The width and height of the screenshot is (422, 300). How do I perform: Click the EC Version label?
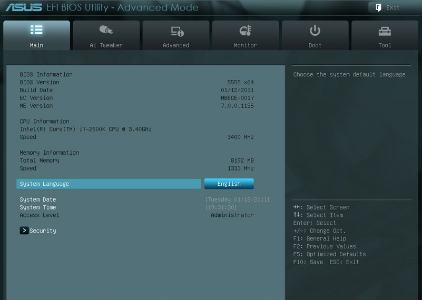click(x=36, y=98)
